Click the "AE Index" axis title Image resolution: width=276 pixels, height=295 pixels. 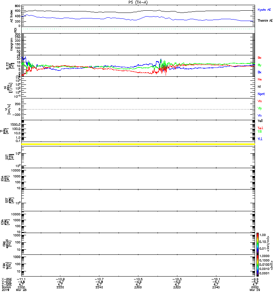[12, 16]
